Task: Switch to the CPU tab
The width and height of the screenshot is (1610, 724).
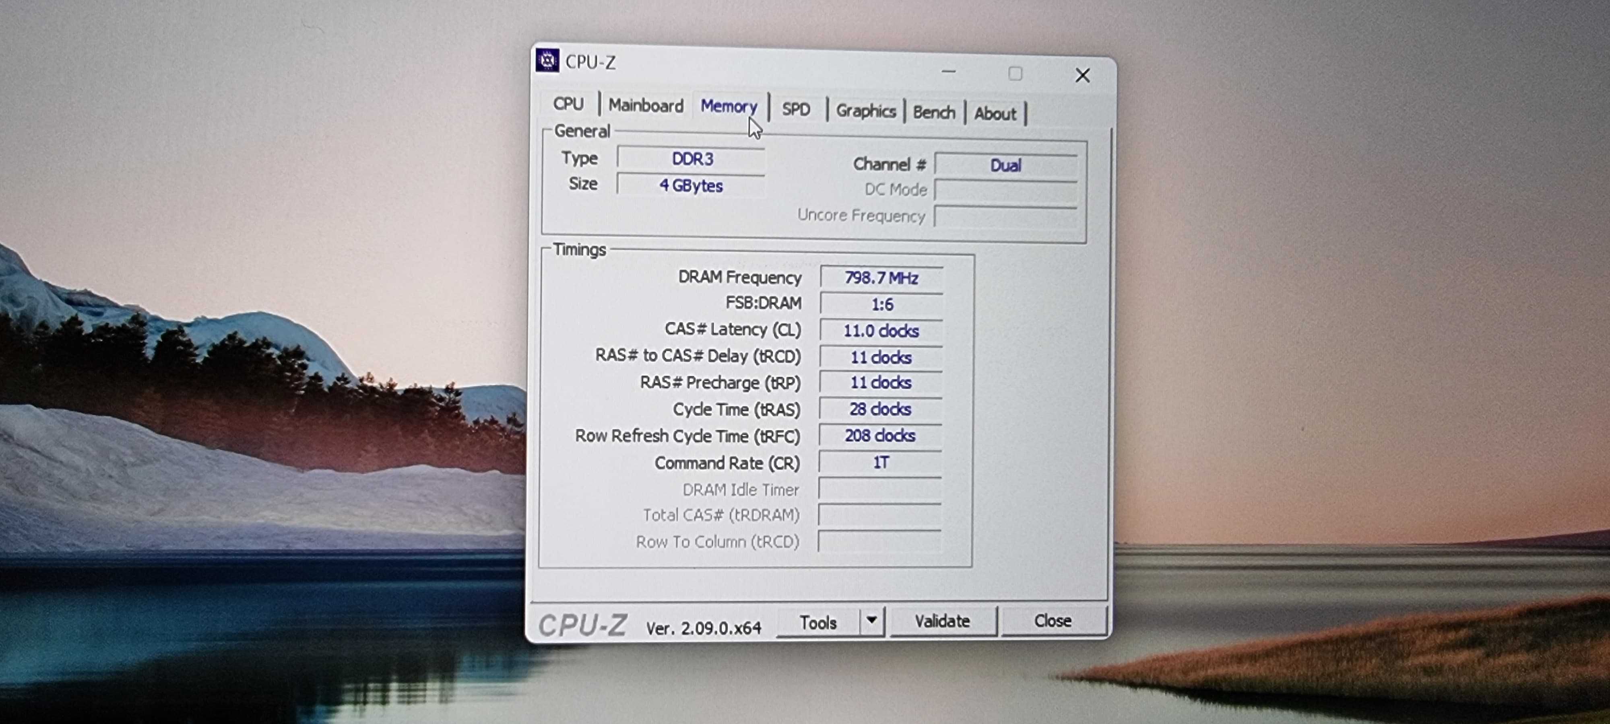Action: point(568,104)
